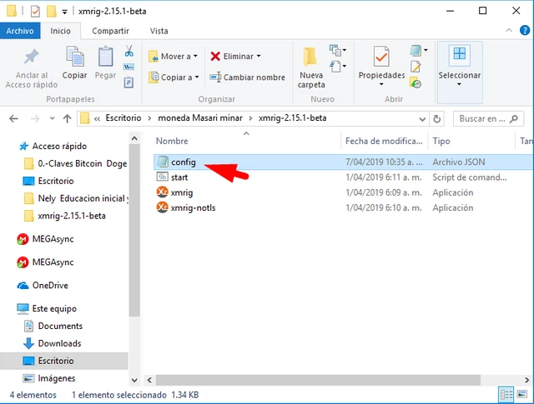Click moneda Masari minar breadcrumb

point(200,118)
